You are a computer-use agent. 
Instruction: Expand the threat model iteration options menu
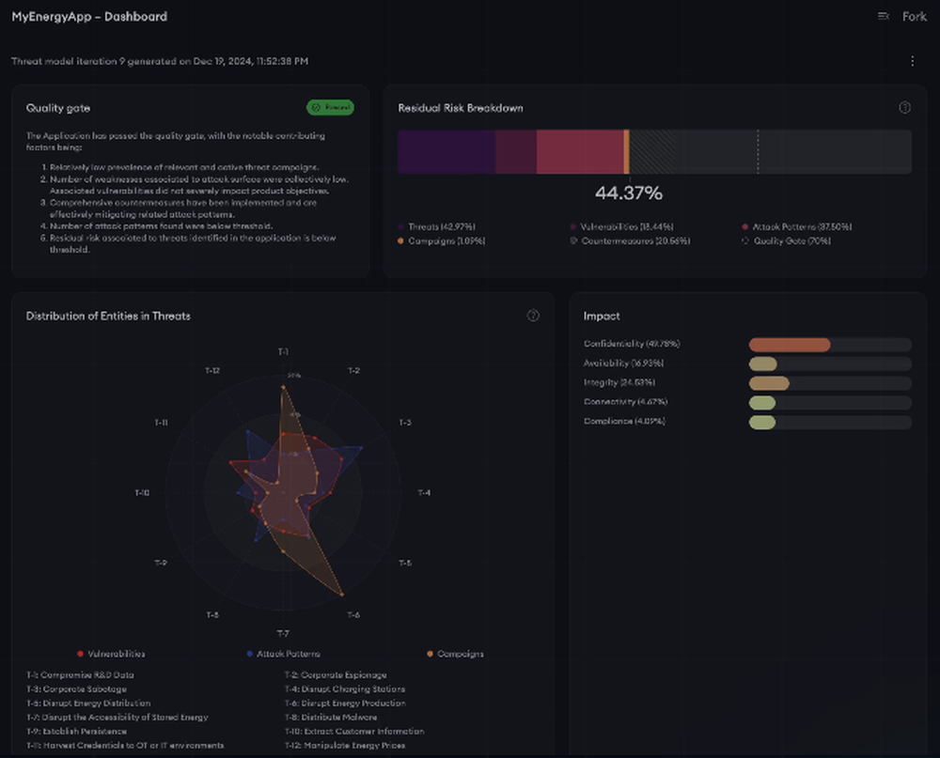tap(913, 60)
